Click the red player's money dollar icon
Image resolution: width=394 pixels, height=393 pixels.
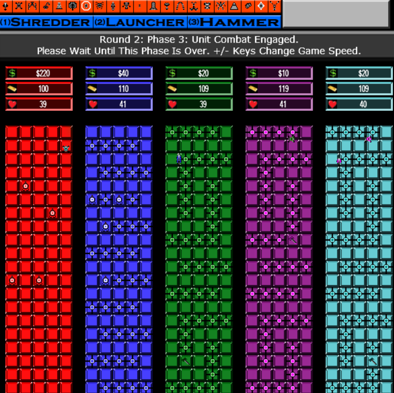tap(12, 73)
